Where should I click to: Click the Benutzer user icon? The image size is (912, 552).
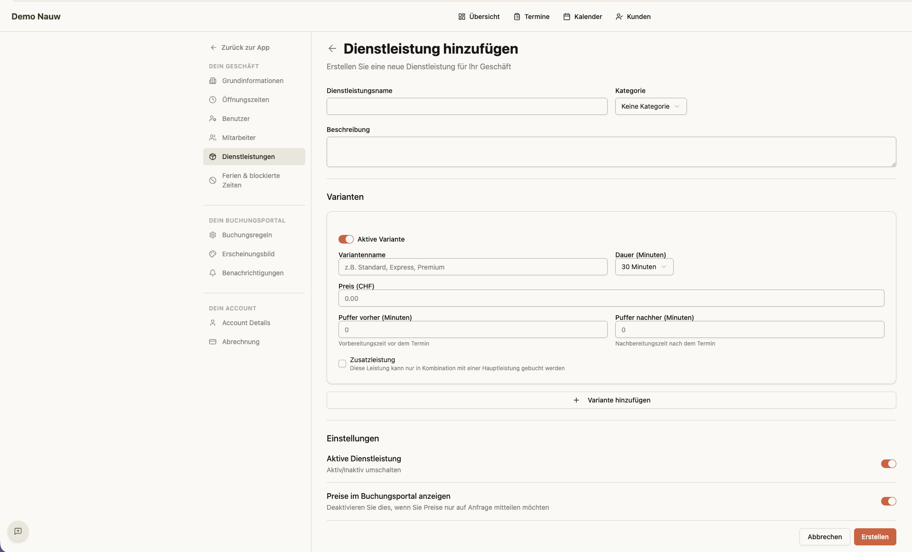click(213, 119)
